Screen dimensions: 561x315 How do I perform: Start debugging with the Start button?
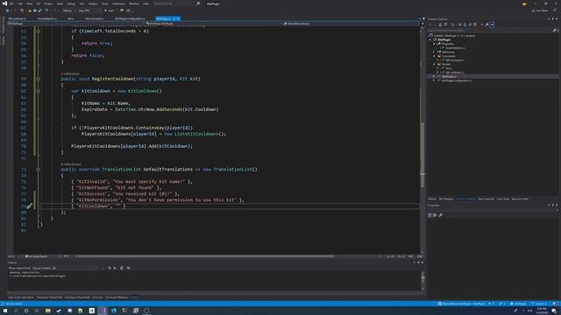tap(109, 10)
